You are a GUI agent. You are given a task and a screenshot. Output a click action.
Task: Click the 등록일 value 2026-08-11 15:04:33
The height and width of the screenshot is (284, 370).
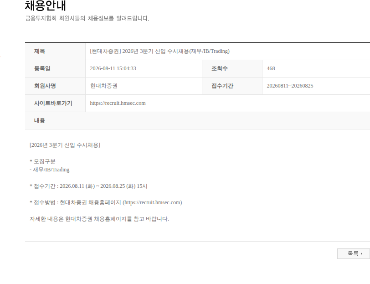coord(113,68)
